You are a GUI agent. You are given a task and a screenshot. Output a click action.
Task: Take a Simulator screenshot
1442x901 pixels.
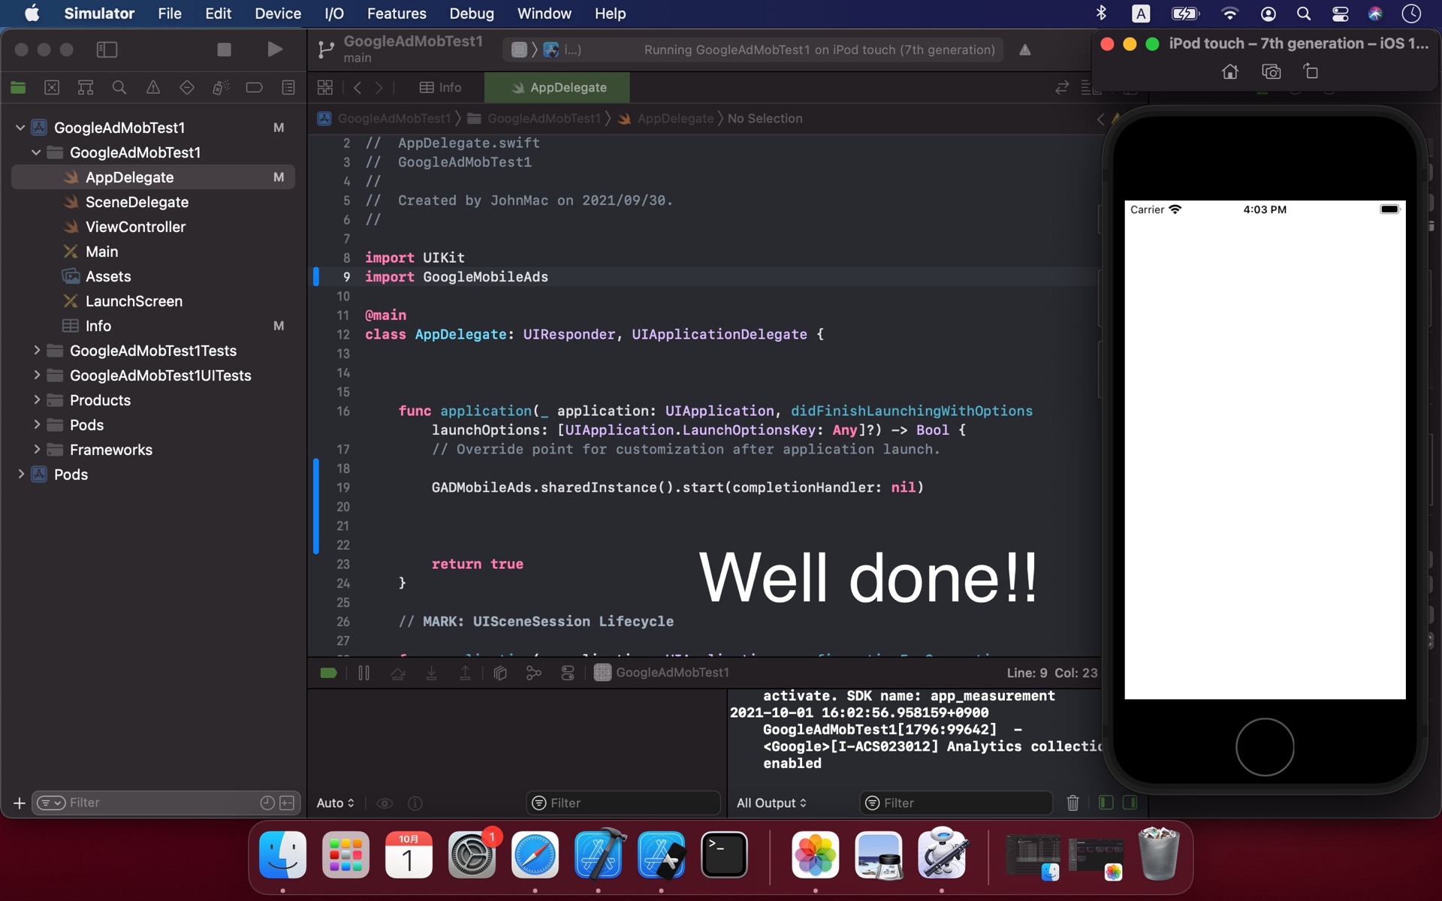pyautogui.click(x=1271, y=72)
